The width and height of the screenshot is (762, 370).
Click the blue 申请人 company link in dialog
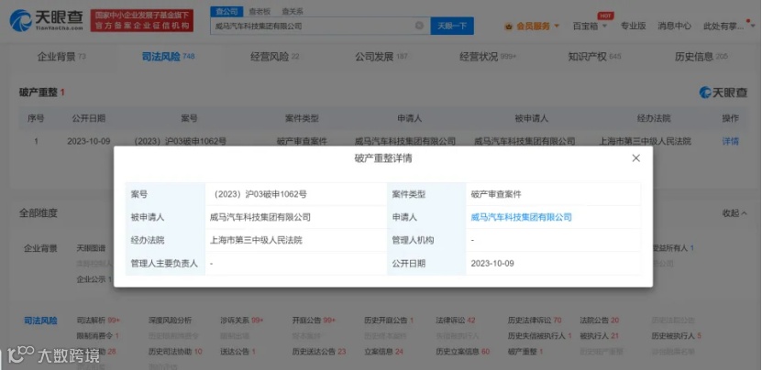[x=521, y=217]
